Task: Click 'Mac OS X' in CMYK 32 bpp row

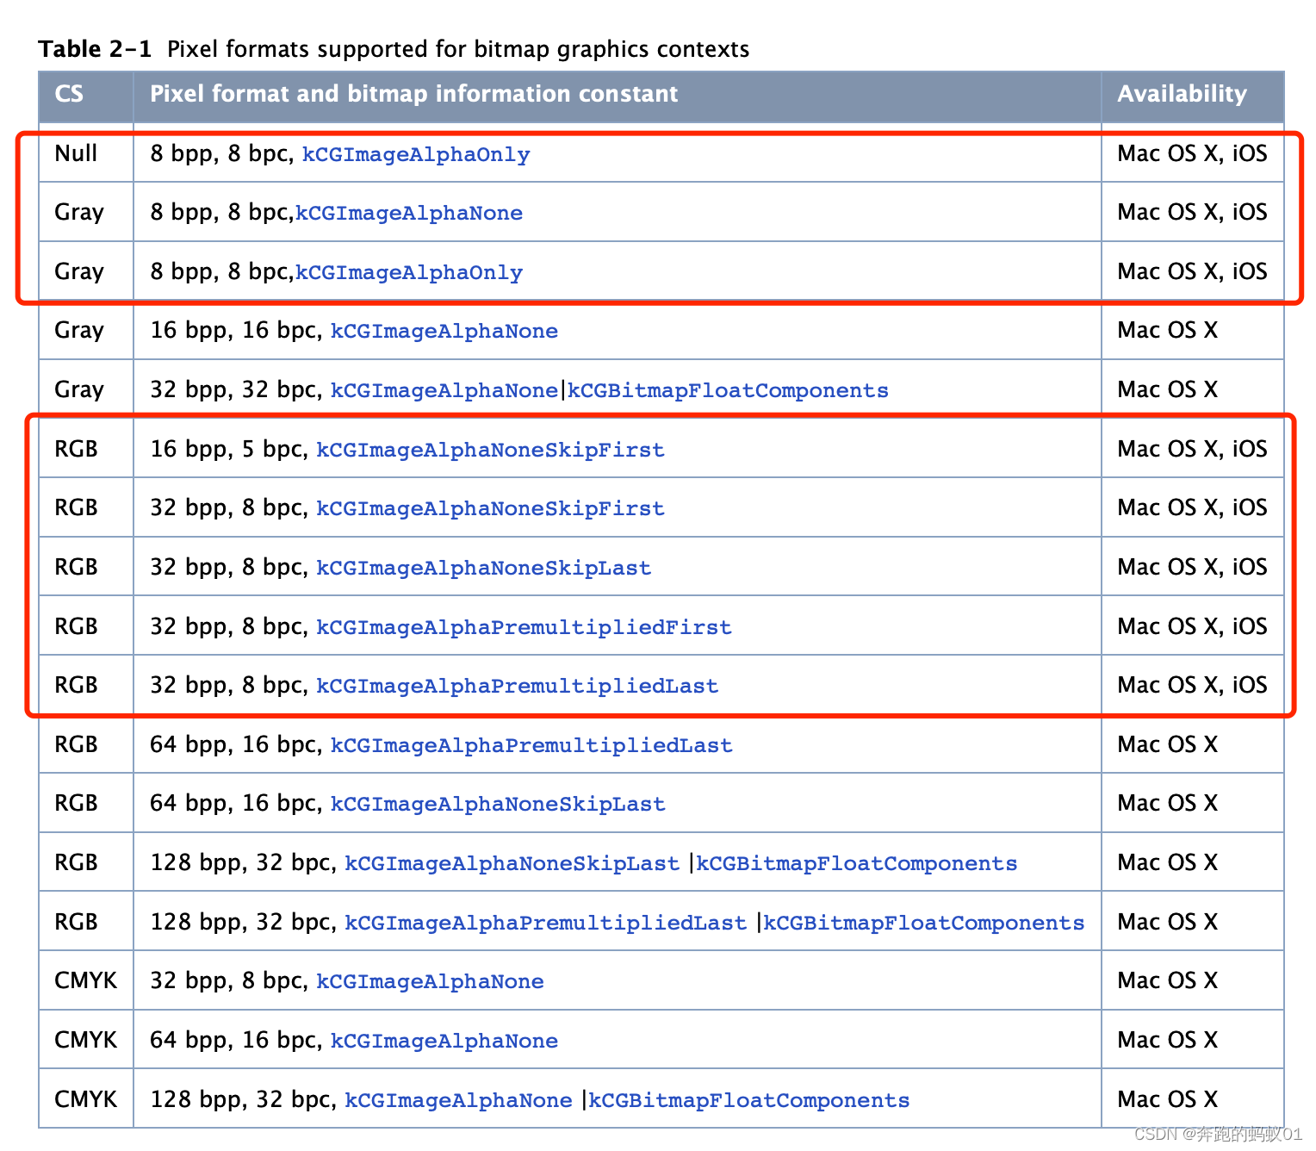Action: [1167, 980]
